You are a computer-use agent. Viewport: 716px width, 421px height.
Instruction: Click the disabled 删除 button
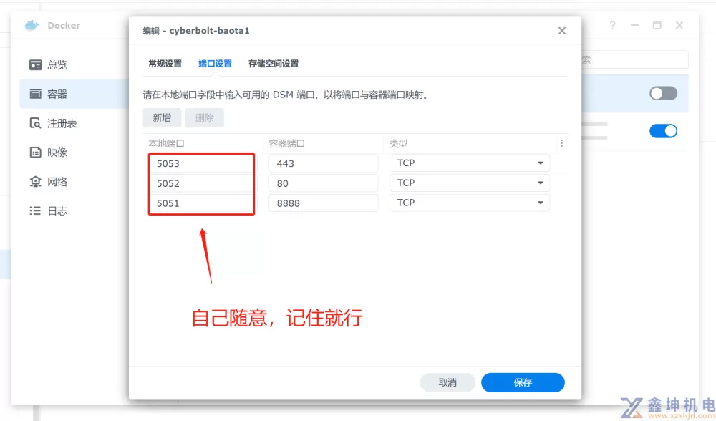(205, 118)
